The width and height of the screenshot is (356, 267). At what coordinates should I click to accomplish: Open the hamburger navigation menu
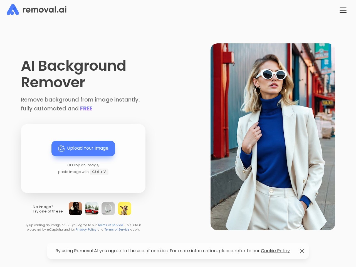pyautogui.click(x=343, y=10)
